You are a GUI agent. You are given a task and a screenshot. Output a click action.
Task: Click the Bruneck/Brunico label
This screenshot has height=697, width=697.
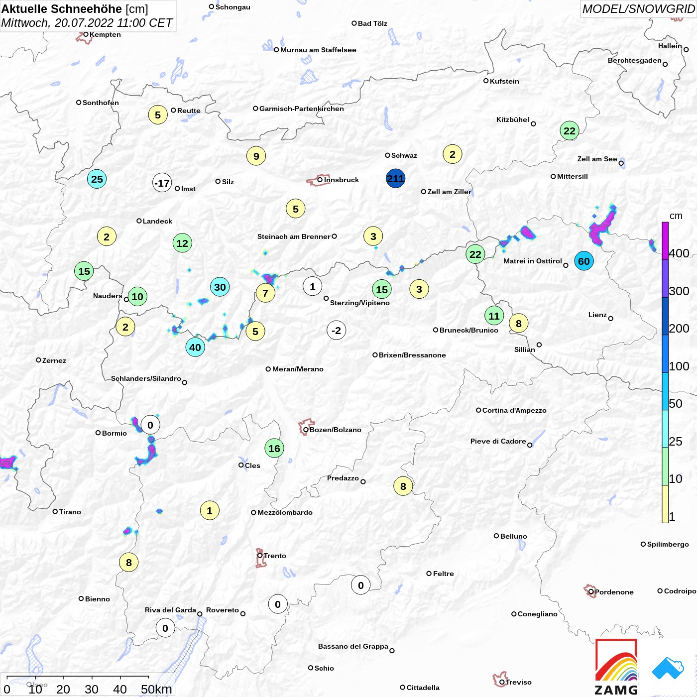[468, 330]
